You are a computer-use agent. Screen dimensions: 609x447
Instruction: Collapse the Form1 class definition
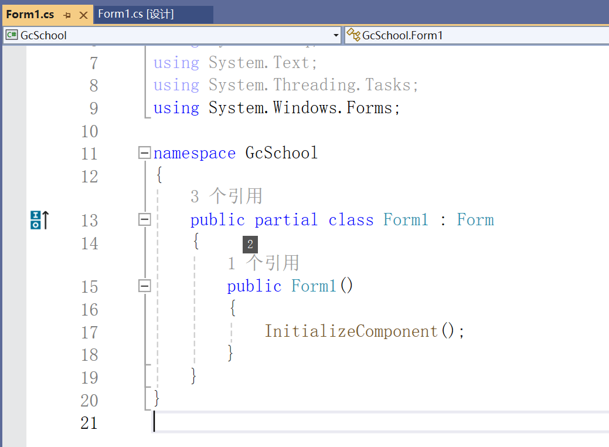point(144,220)
